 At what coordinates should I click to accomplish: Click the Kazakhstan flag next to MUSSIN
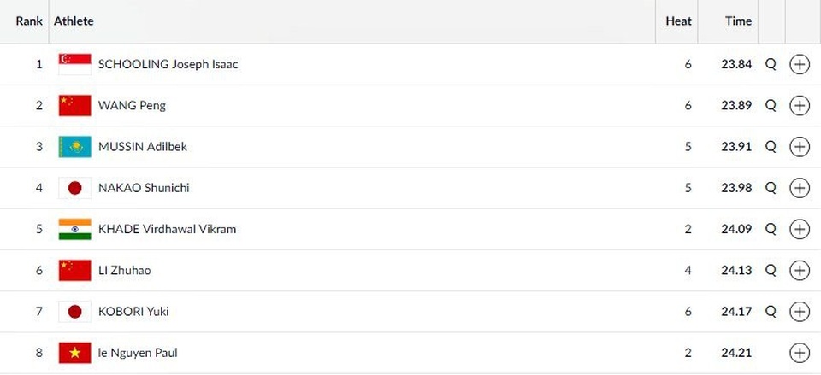(74, 147)
